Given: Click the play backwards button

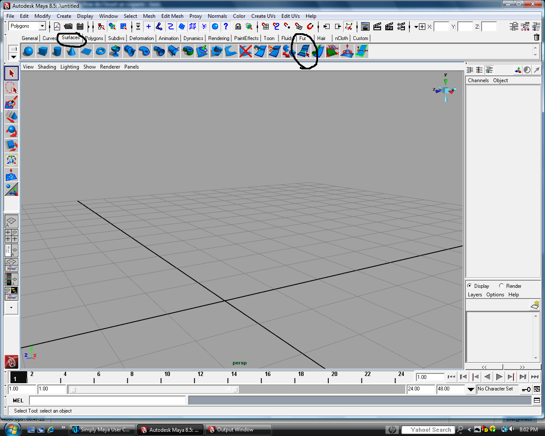Looking at the screenshot, I should pos(487,377).
